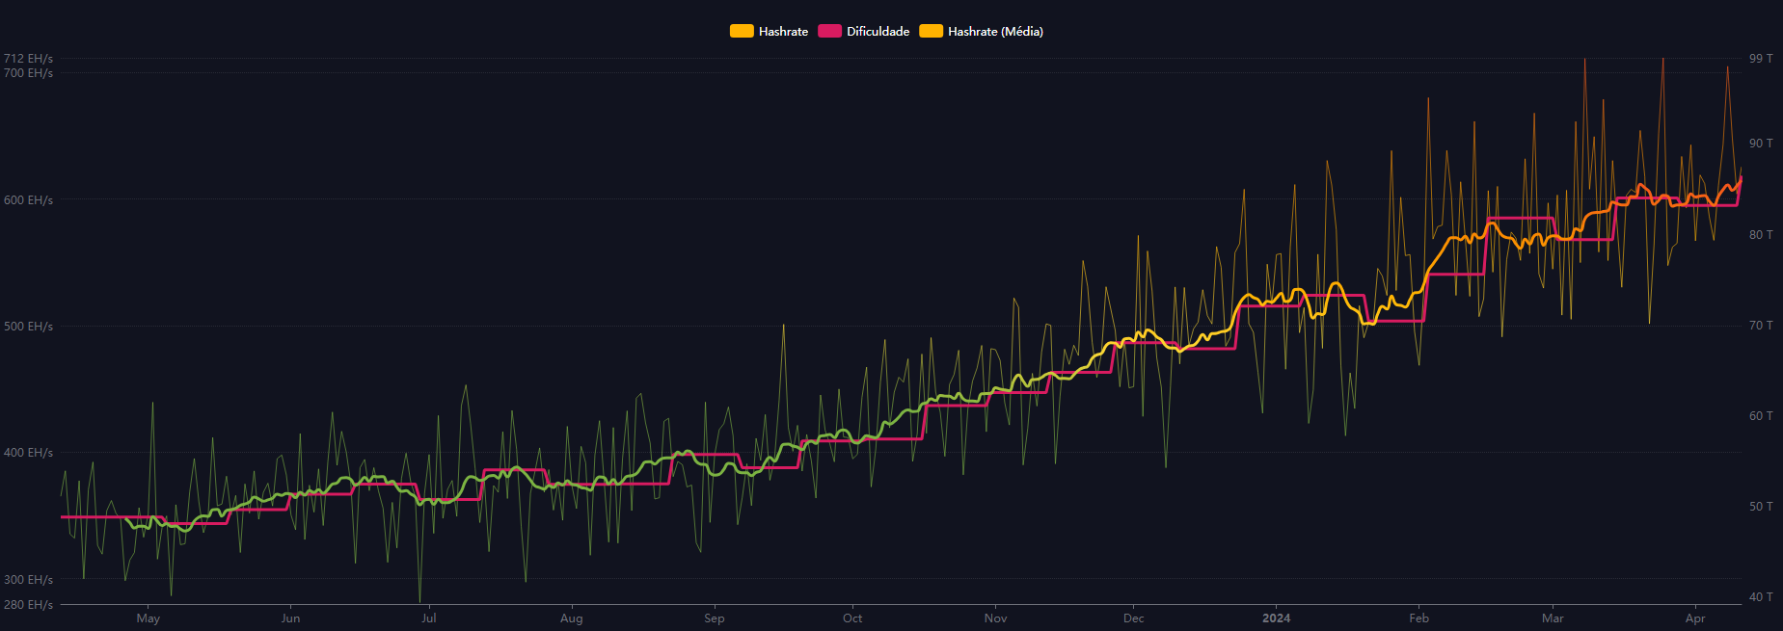The width and height of the screenshot is (1783, 631).
Task: Click the bold 2024 year marker
Action: (x=1276, y=618)
